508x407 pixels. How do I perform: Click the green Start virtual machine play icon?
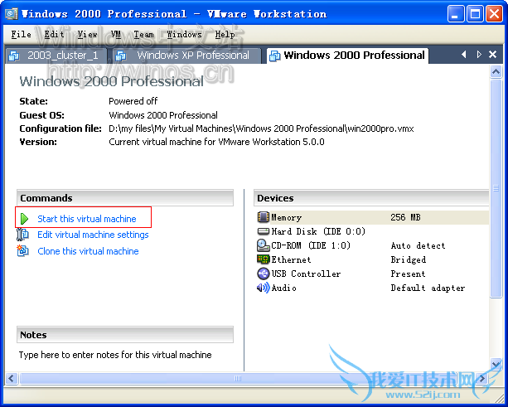pyautogui.click(x=24, y=219)
